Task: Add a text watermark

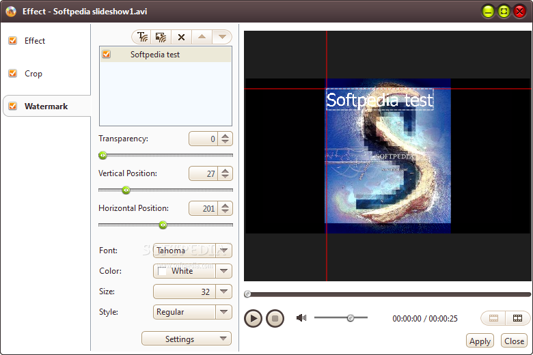Action: [x=142, y=37]
